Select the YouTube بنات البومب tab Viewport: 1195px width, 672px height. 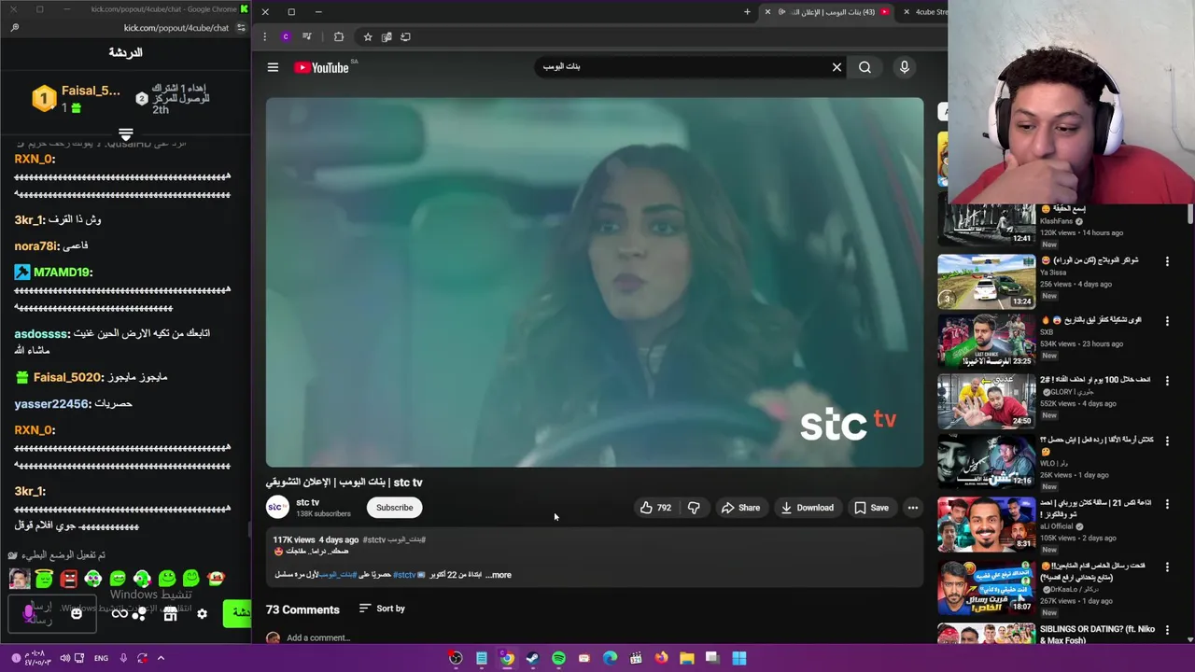[826, 11]
